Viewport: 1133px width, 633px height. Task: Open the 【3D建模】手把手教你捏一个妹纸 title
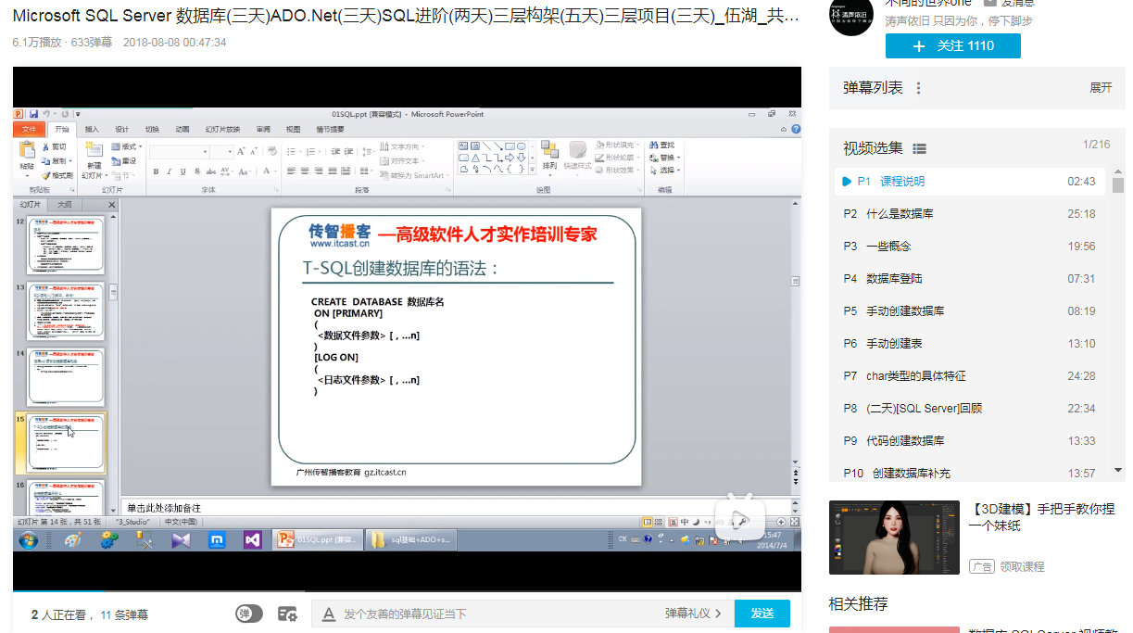(x=1041, y=517)
